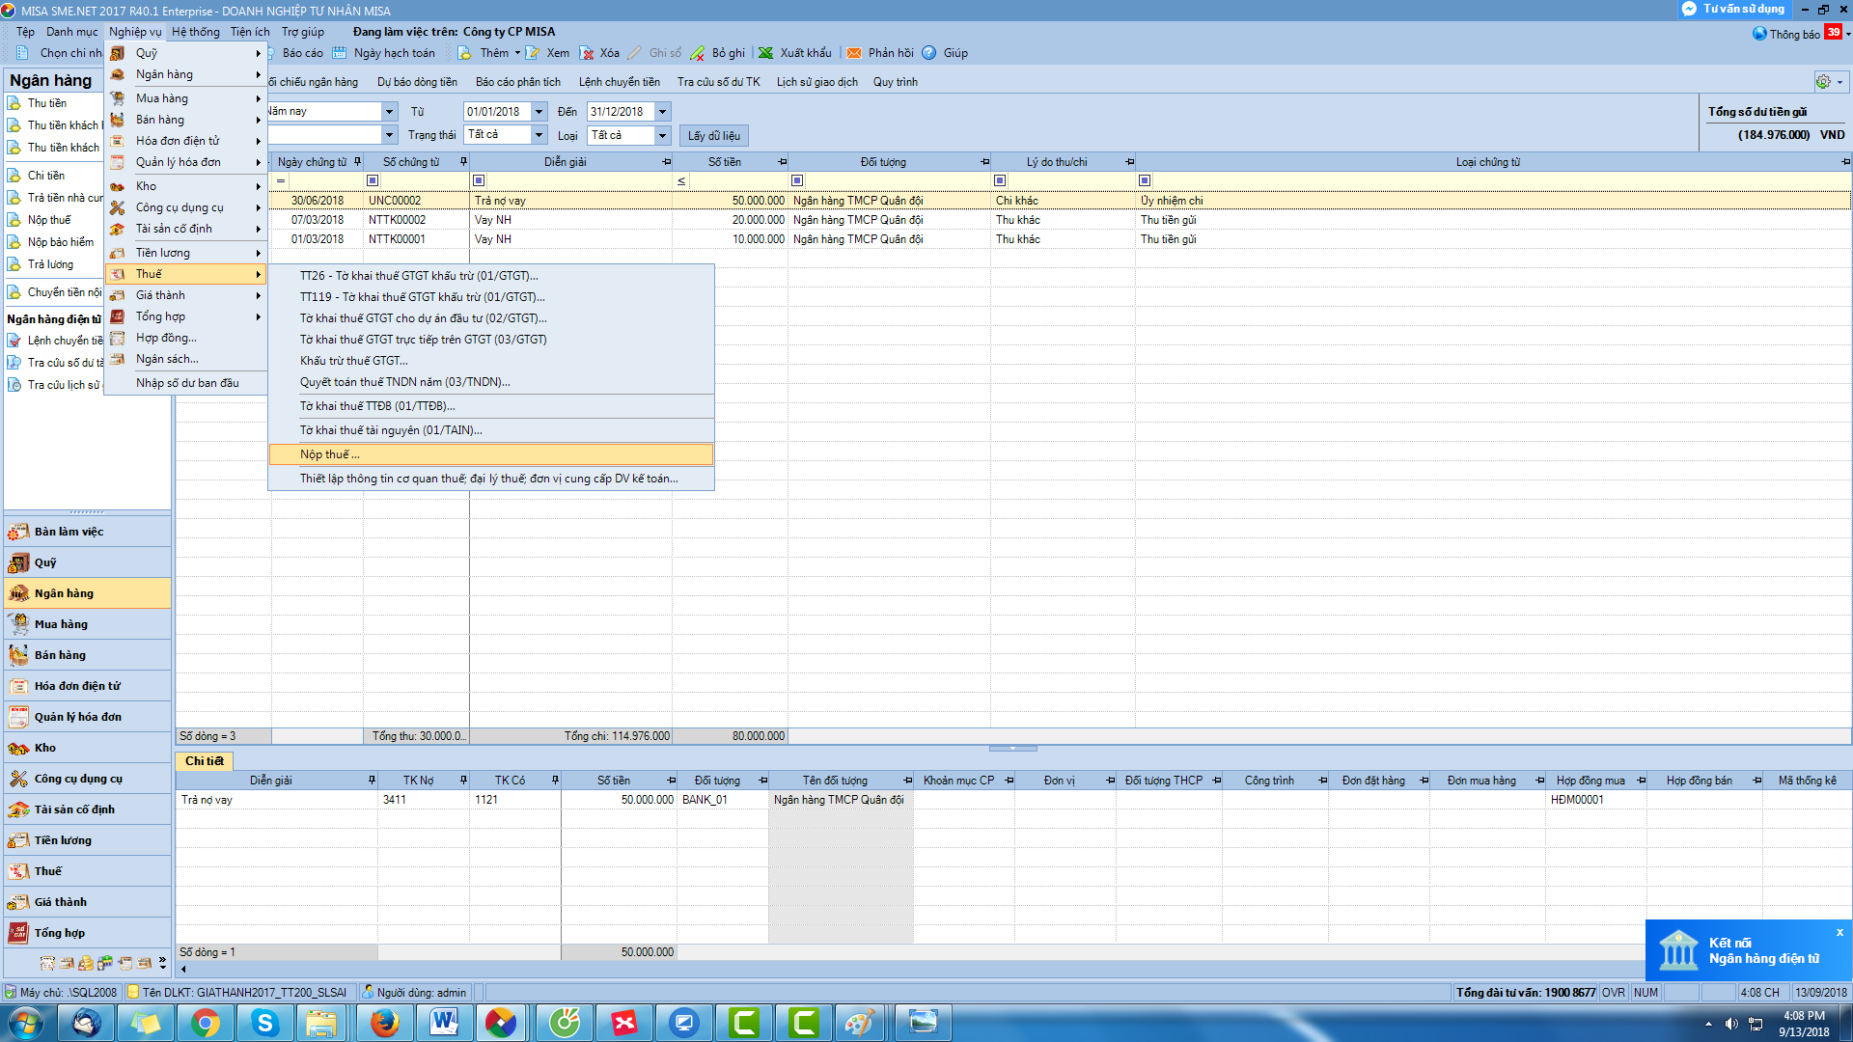
Task: Click the Xóa delete toolbar icon
Action: [586, 53]
